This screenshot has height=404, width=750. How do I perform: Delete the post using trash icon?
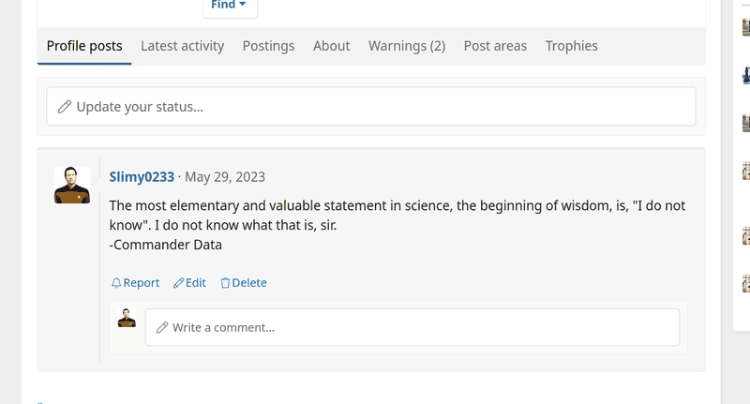[225, 283]
